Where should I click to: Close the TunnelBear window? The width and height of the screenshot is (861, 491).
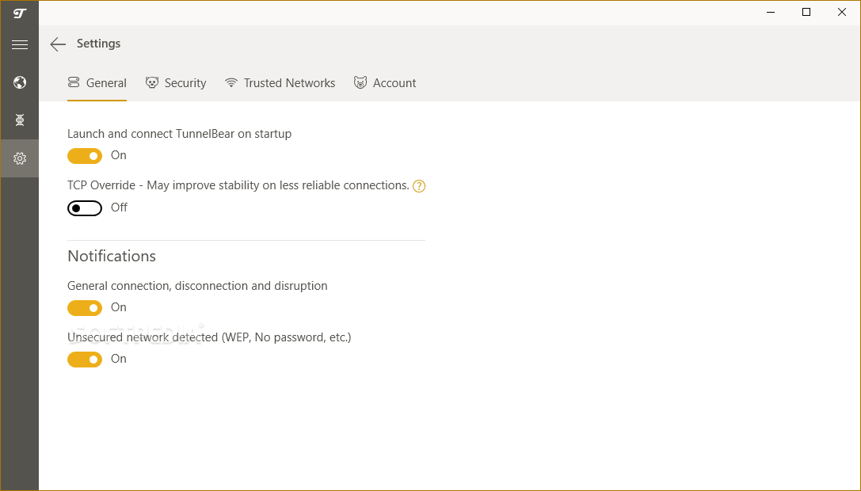click(842, 12)
